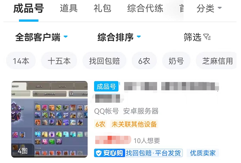Toggle the 14本 filter chip
This screenshot has width=241, height=163.
[x=21, y=61]
